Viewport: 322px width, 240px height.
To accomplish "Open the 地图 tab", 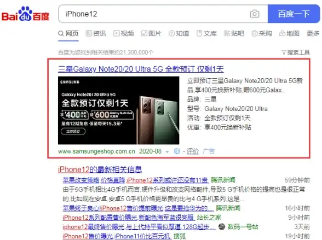I will (x=289, y=33).
